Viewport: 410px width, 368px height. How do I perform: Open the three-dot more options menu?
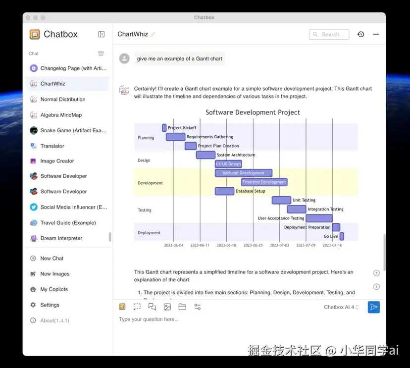pos(376,34)
